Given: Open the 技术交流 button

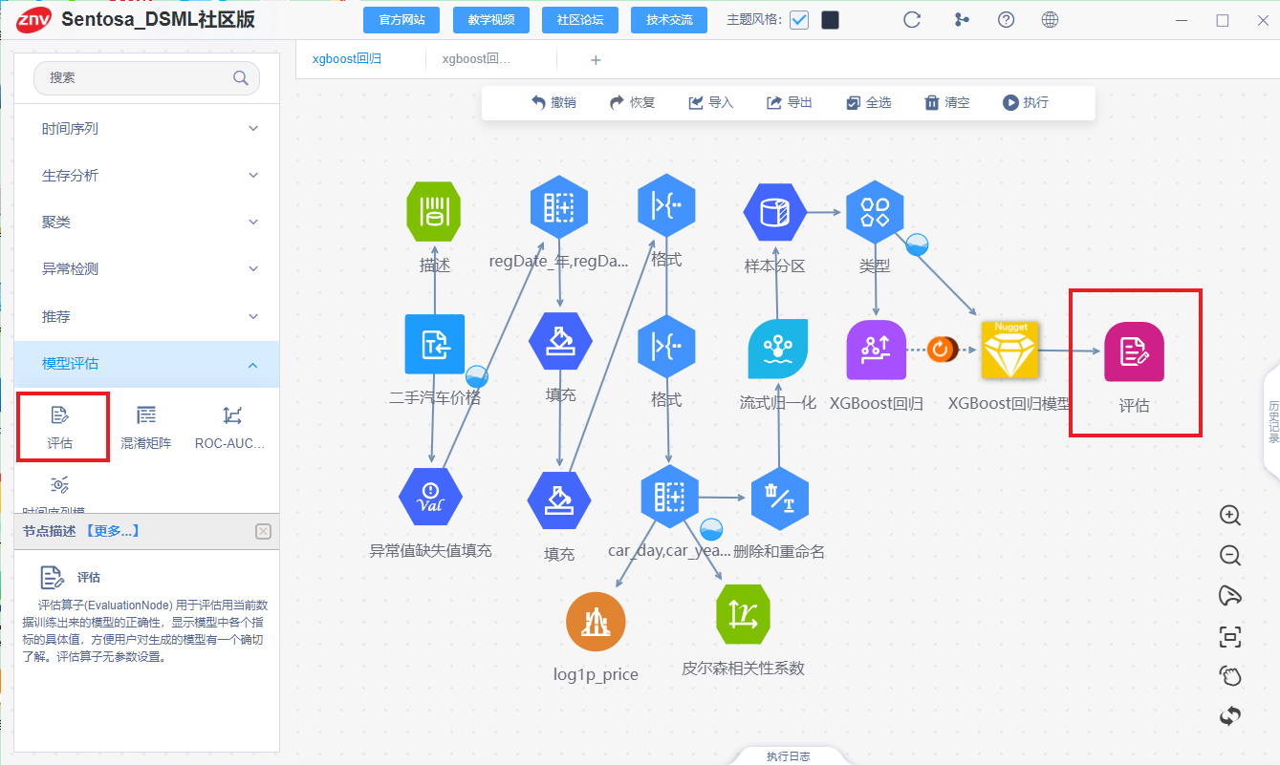Looking at the screenshot, I should (668, 20).
